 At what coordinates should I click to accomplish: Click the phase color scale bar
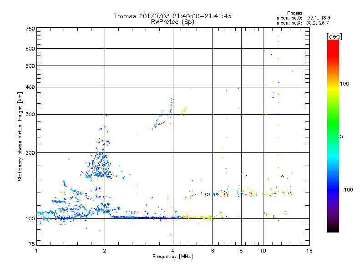point(333,136)
